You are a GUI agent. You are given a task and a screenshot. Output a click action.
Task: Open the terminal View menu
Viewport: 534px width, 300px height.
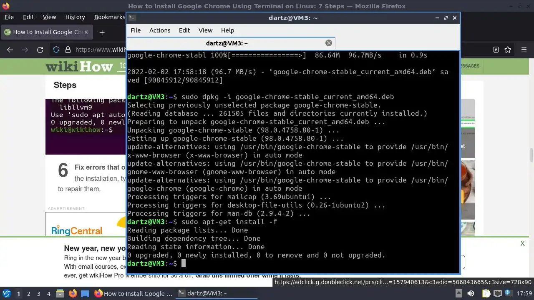(x=205, y=30)
